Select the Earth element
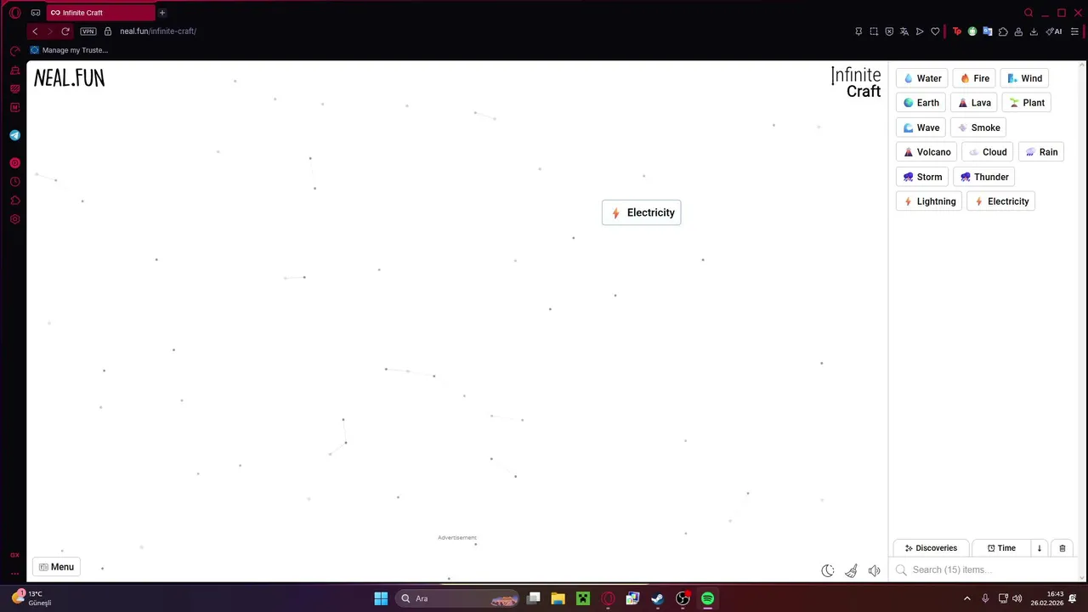The height and width of the screenshot is (612, 1088). pyautogui.click(x=921, y=103)
